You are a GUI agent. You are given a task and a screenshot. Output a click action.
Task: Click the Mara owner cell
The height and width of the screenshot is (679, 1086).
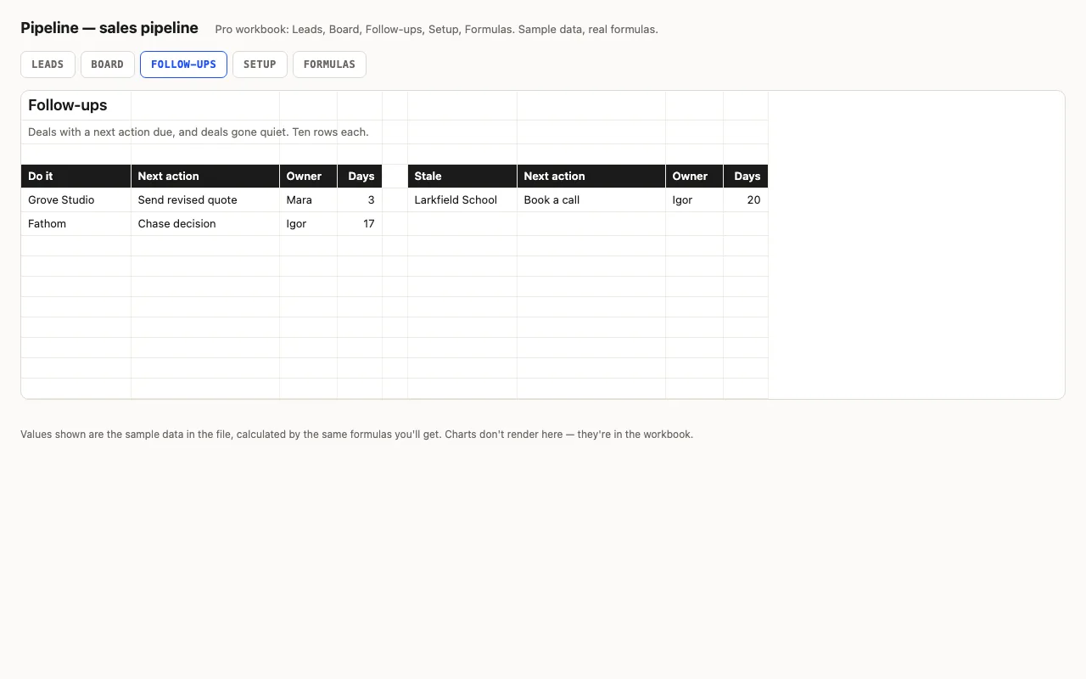coord(309,200)
